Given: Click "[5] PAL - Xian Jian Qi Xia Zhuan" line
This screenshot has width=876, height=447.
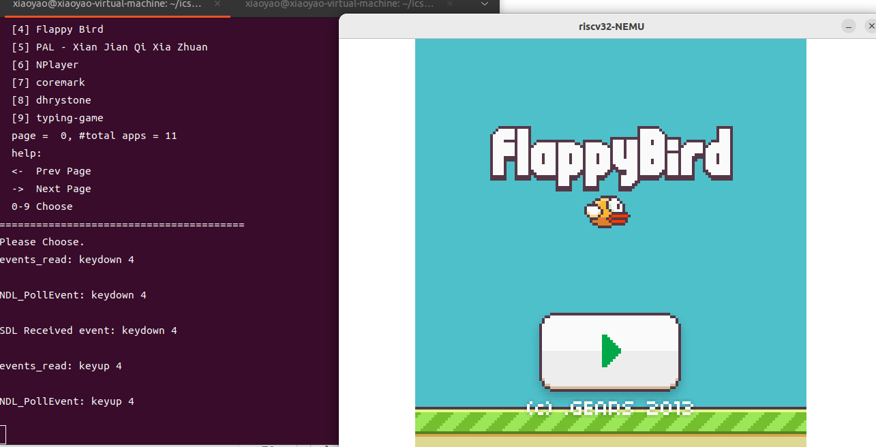Looking at the screenshot, I should [110, 47].
